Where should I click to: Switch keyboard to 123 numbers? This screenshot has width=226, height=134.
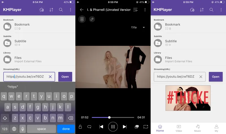coord(5,129)
